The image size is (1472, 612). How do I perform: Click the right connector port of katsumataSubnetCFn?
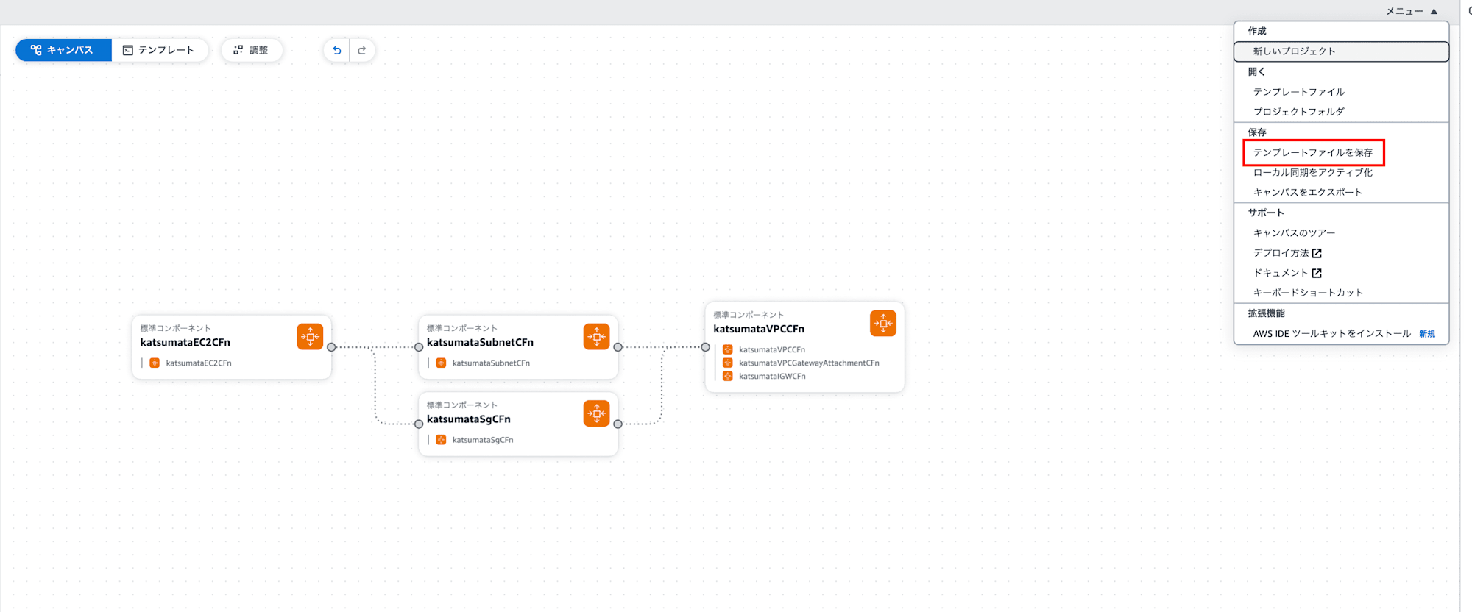pos(618,347)
